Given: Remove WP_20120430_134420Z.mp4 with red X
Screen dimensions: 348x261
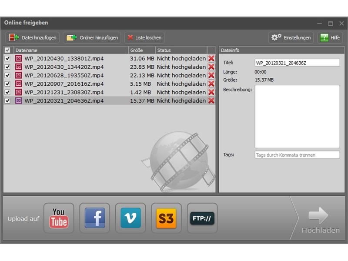Looking at the screenshot, I should [x=211, y=67].
